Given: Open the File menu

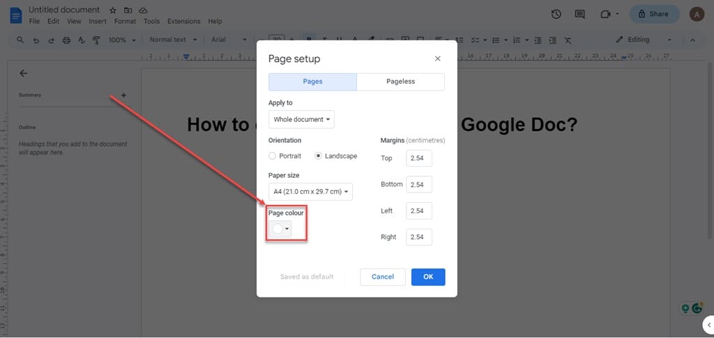Looking at the screenshot, I should point(34,22).
